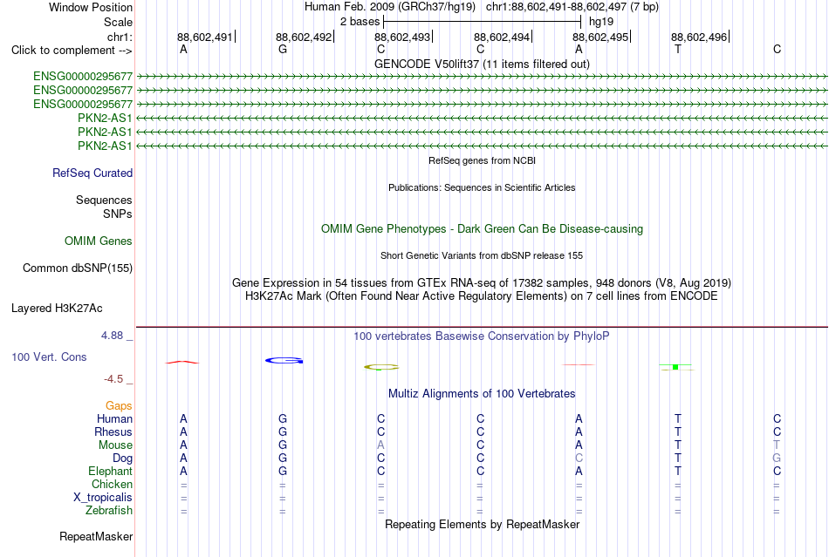Click the GTEx Gene Expression track title

tap(482, 283)
